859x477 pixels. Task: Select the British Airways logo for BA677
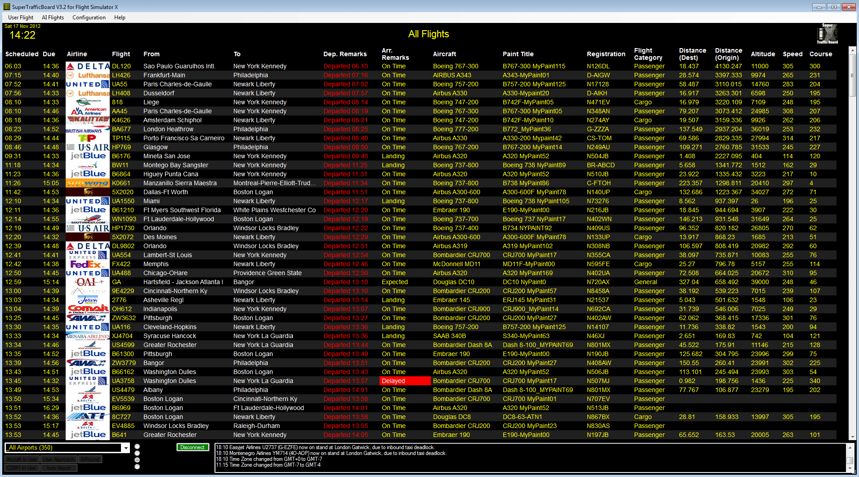coord(88,129)
